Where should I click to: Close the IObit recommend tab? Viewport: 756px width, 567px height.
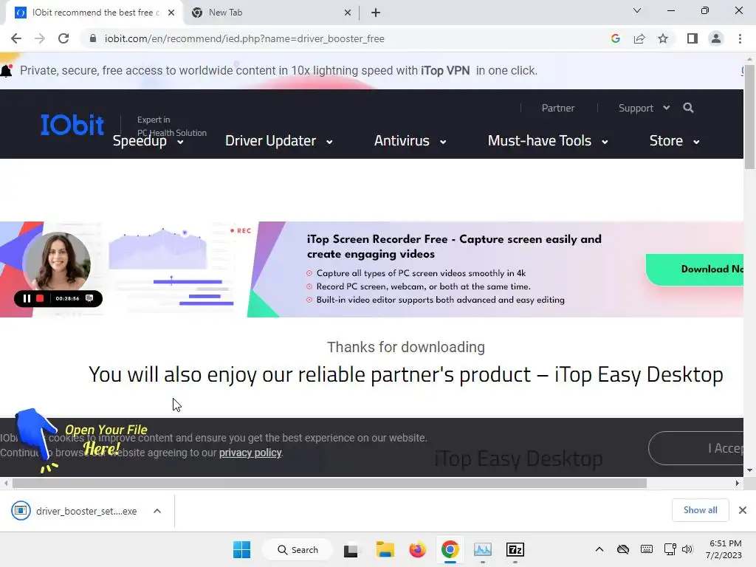[171, 13]
